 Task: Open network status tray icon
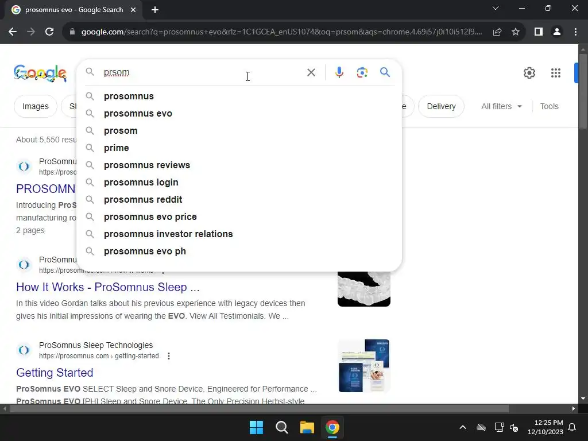499,427
